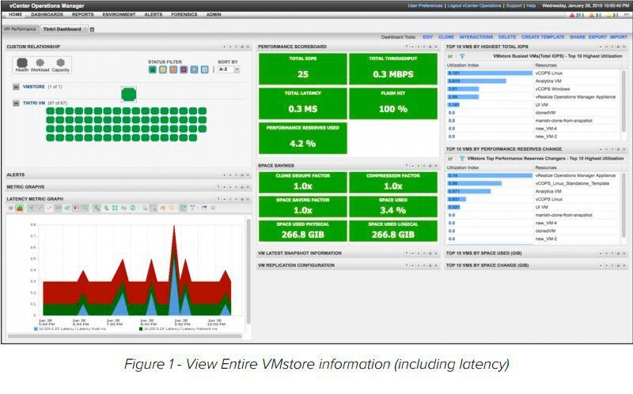Click the vCOPS Linux row in Total IOPS list

click(x=533, y=73)
